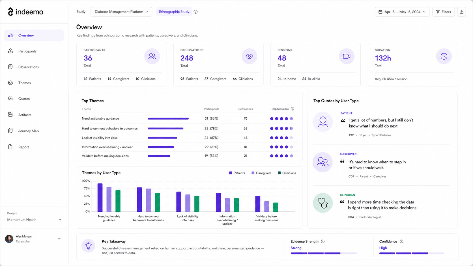Open the Diabetes Management Platform study dropdown
Screen dimensions: 473x266
pyautogui.click(x=121, y=12)
